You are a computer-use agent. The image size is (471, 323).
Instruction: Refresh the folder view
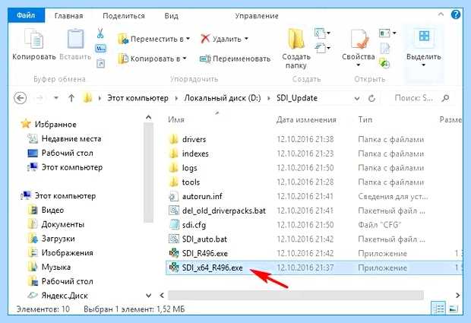(x=371, y=98)
